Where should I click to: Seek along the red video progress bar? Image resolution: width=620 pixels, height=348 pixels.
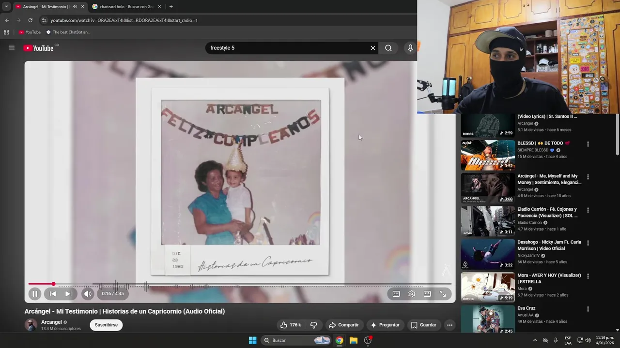point(240,284)
